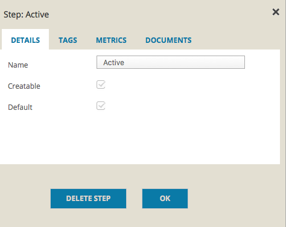Go to the Documents tab
286x227 pixels.
[168, 40]
